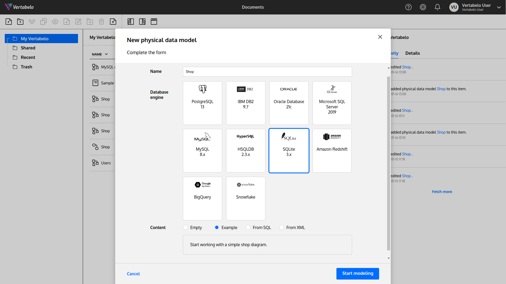Toggle the left panel layout icon
506x284 pixels.
(131, 22)
